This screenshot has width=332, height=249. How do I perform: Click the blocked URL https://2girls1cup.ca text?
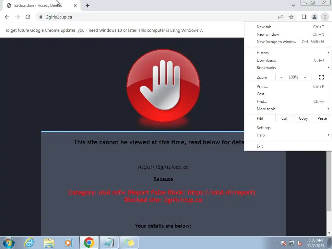163,167
